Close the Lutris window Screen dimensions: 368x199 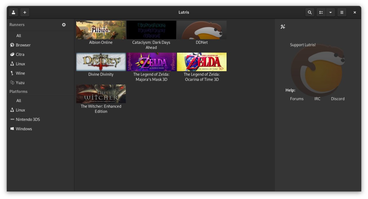point(355,12)
